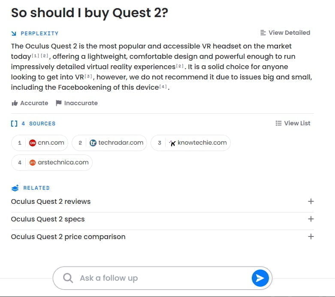Click the thumbs-up Accurate icon
The width and height of the screenshot is (335, 297).
[x=15, y=103]
